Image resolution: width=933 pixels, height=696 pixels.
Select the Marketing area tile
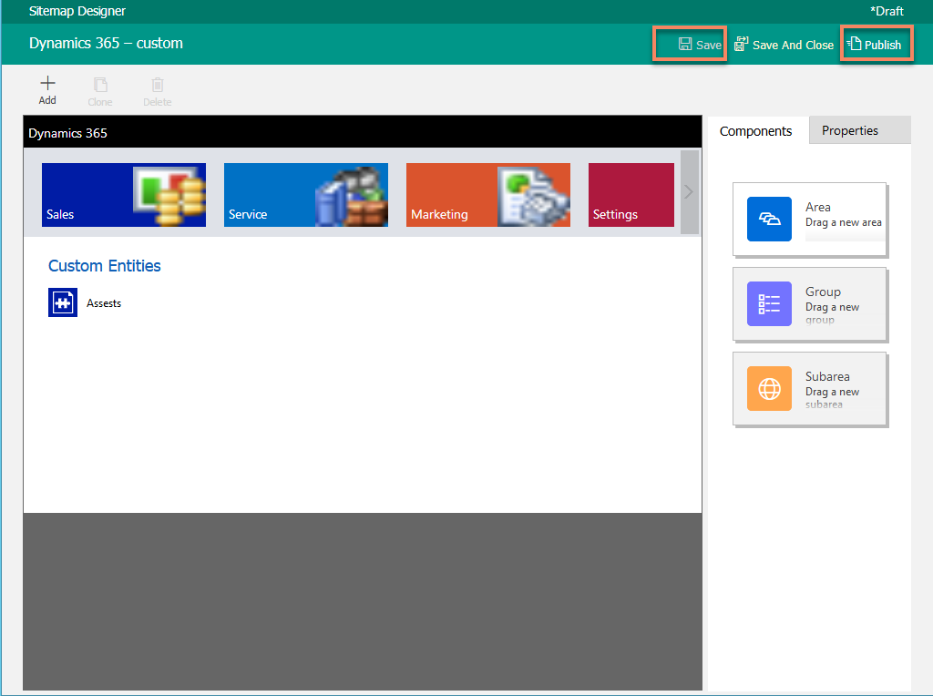tap(487, 194)
